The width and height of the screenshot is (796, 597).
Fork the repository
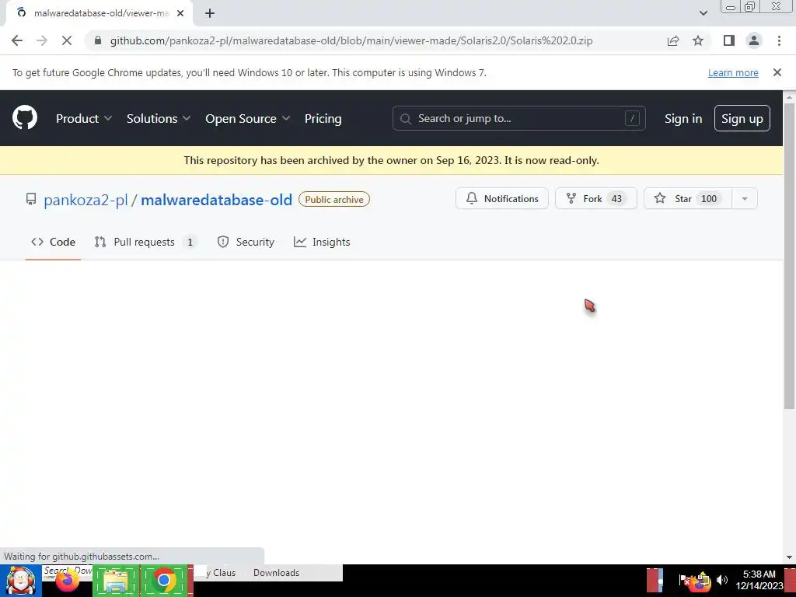tap(596, 198)
